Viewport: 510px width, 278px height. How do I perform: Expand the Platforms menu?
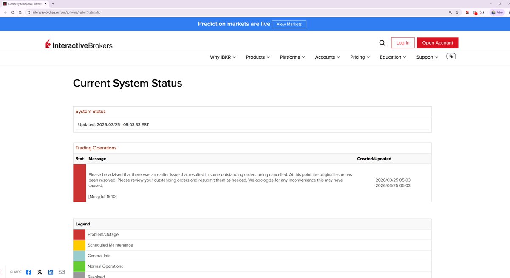click(292, 57)
